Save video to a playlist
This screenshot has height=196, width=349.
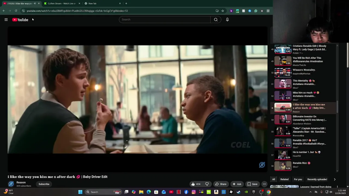252,184
